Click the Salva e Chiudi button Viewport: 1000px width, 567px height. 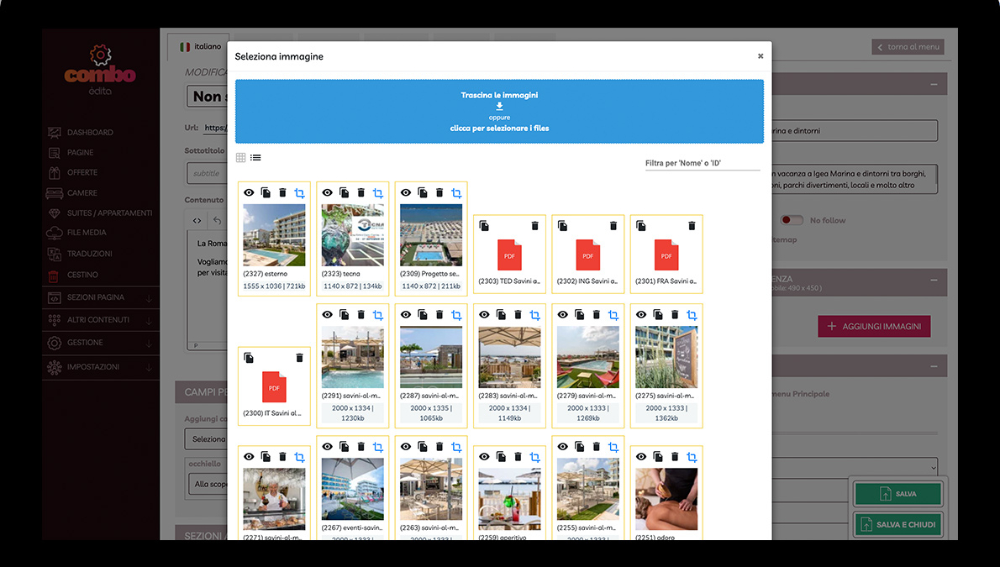(898, 524)
